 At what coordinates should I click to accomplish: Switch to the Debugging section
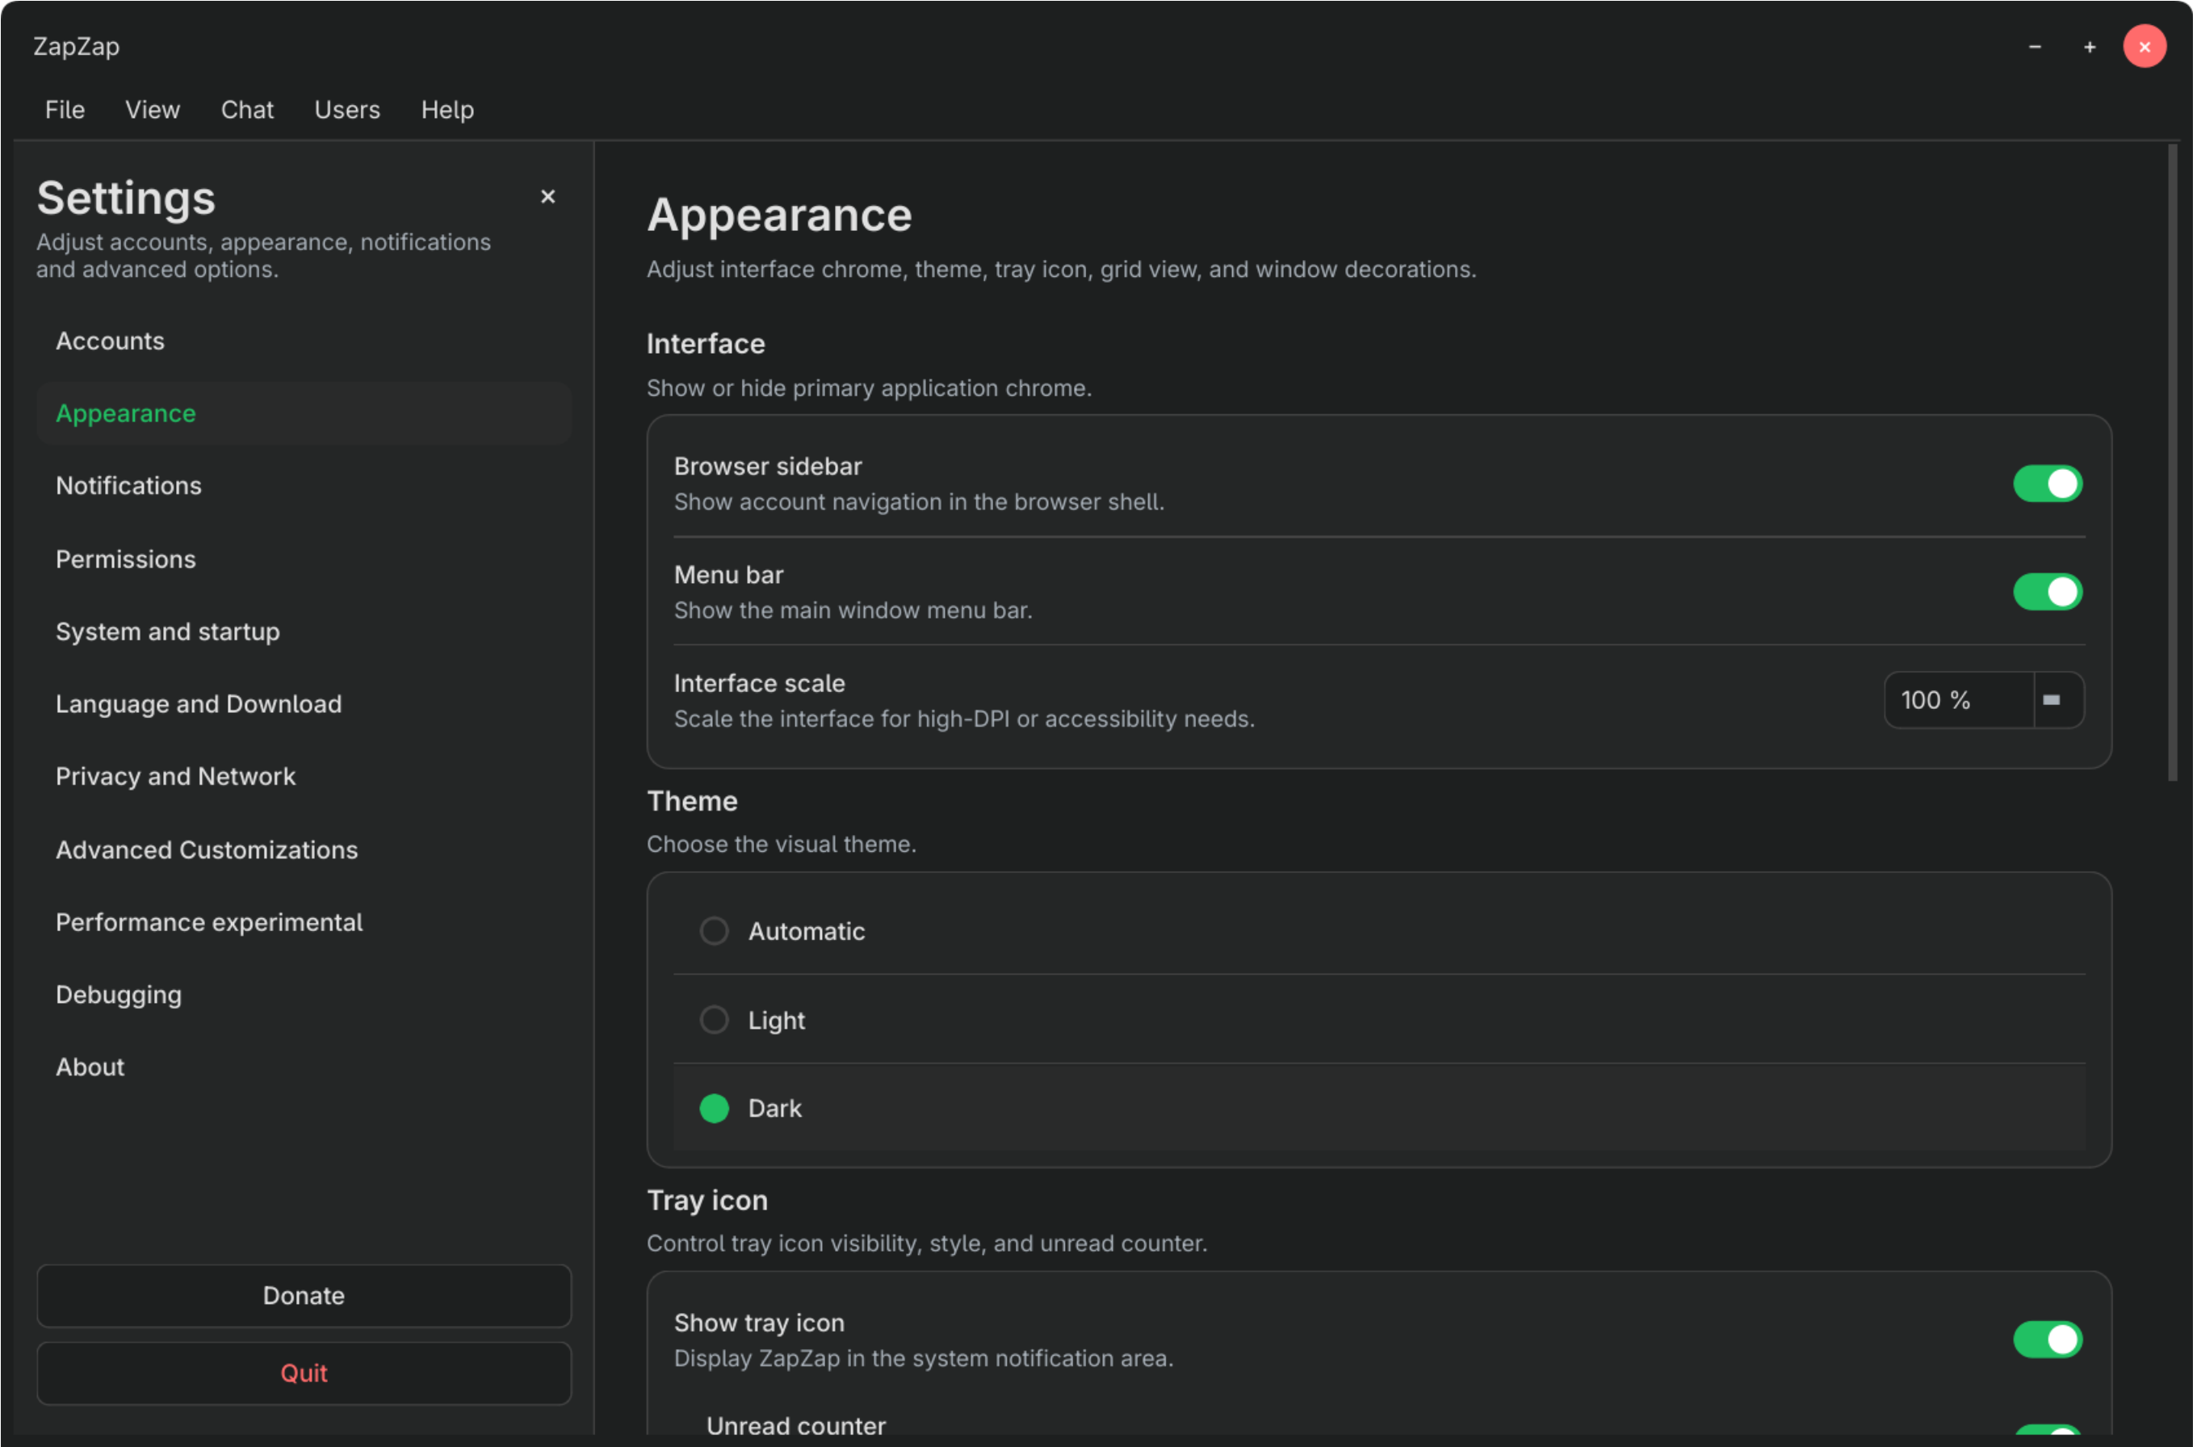pos(304,995)
